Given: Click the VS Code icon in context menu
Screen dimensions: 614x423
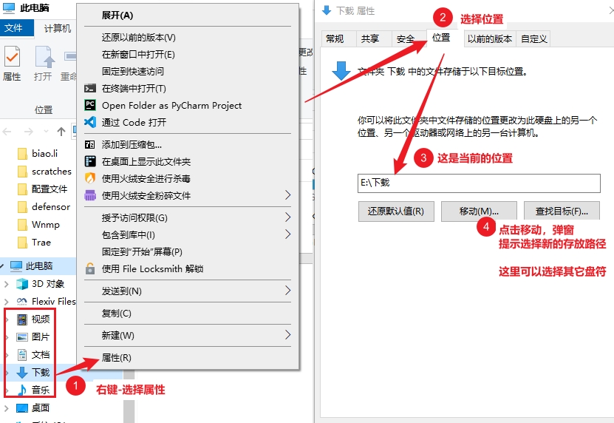Looking at the screenshot, I should pos(90,123).
